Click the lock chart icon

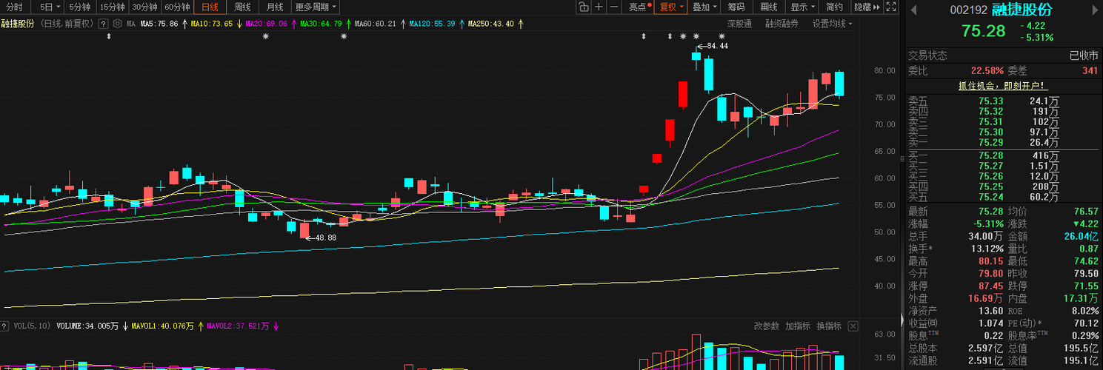coord(584,7)
